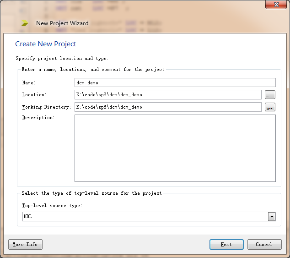Image resolution: width=290 pixels, height=258 pixels.
Task: Click the Working Directory: label
Action: (46, 107)
